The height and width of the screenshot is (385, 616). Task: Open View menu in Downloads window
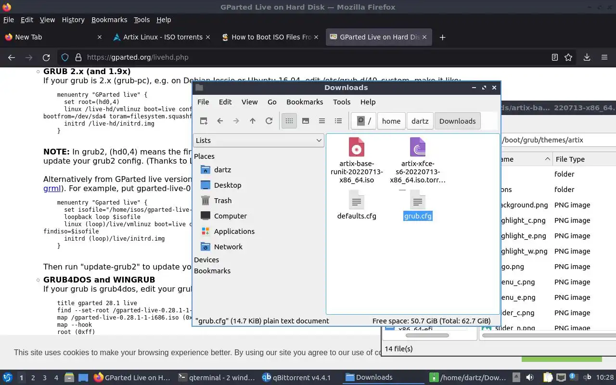(x=249, y=102)
